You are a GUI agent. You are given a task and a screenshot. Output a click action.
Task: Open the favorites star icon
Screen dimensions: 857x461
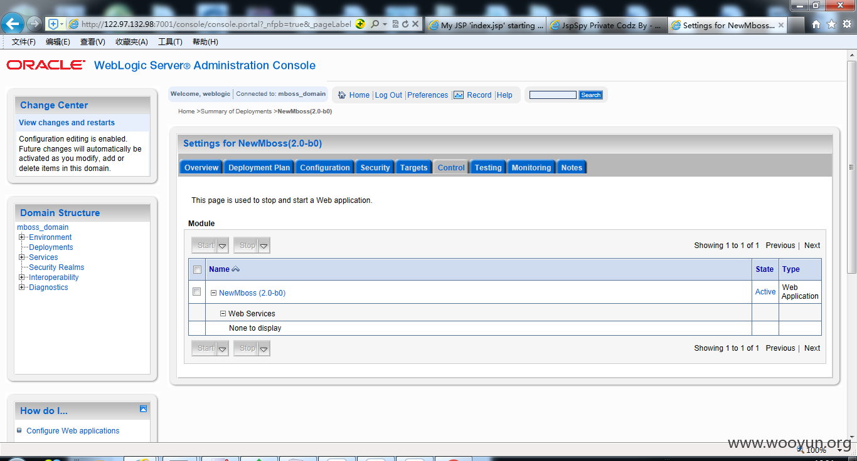[x=831, y=24]
